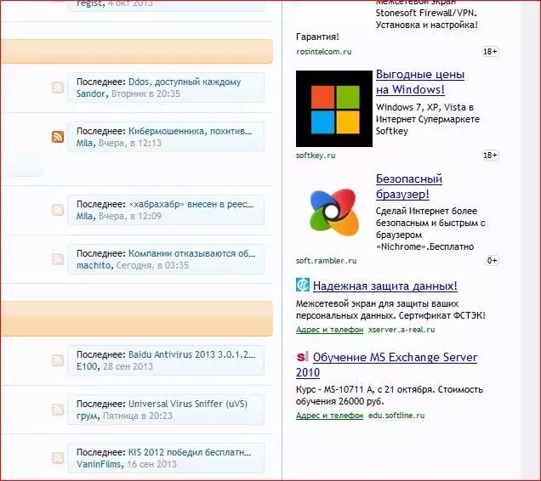
Task: Open user profile E100
Action: pos(87,366)
